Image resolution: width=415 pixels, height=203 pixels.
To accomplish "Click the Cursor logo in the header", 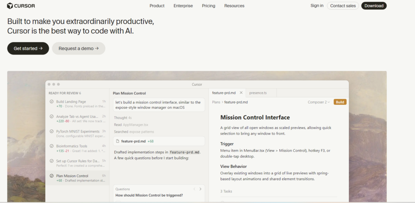I will coord(21,6).
